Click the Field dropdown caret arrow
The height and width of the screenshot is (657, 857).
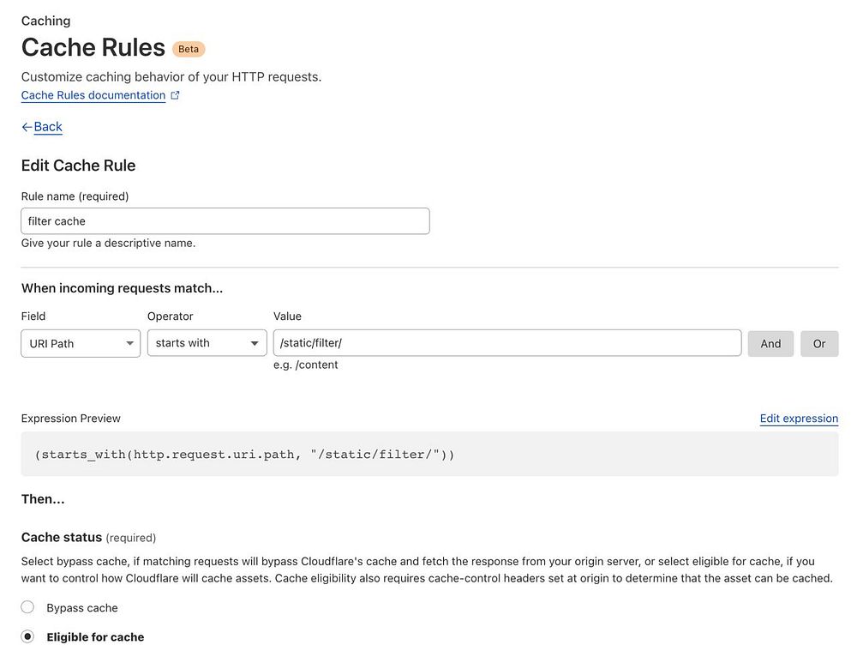(x=129, y=344)
